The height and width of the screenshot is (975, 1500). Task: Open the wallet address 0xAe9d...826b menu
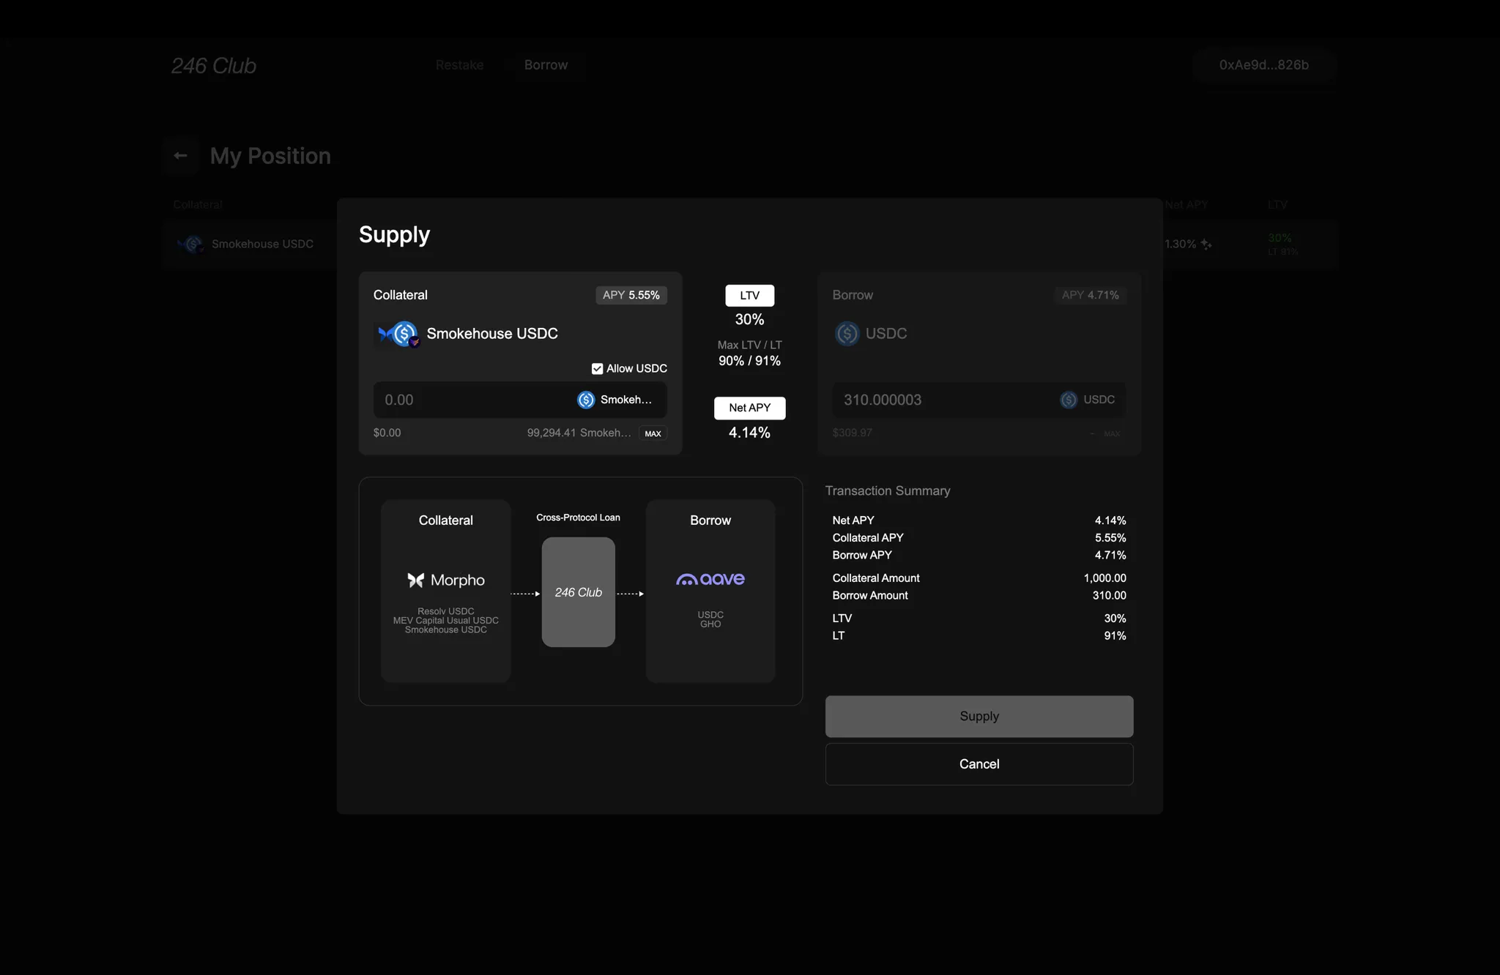(1263, 65)
